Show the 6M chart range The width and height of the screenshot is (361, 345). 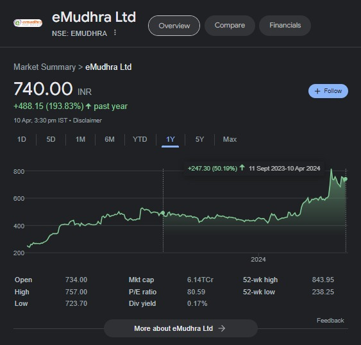click(x=110, y=139)
